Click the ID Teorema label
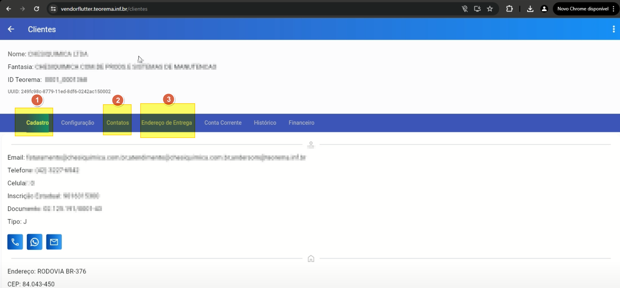Image resolution: width=620 pixels, height=288 pixels. (x=25, y=80)
